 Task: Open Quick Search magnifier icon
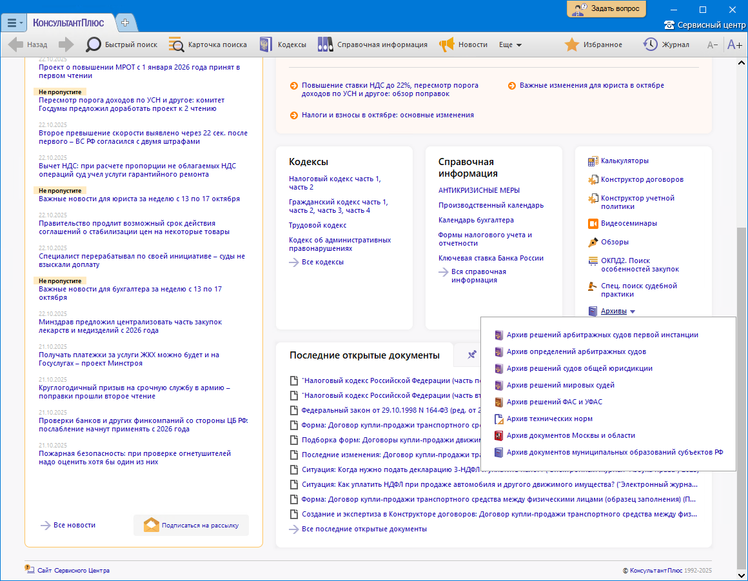click(x=94, y=44)
